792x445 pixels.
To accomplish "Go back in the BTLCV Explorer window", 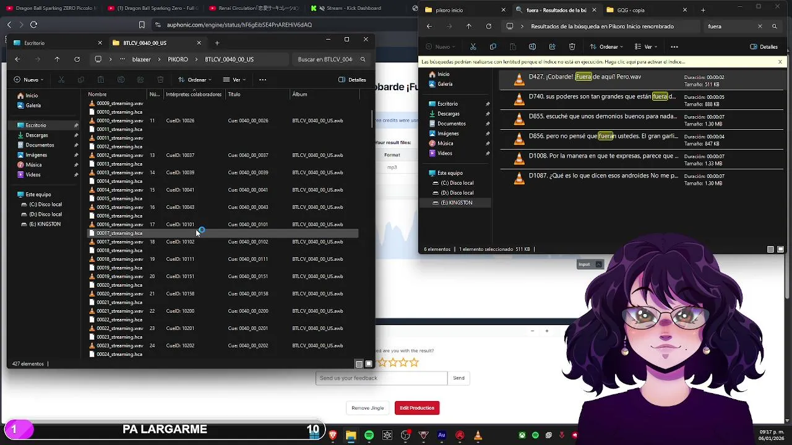I will pyautogui.click(x=17, y=59).
